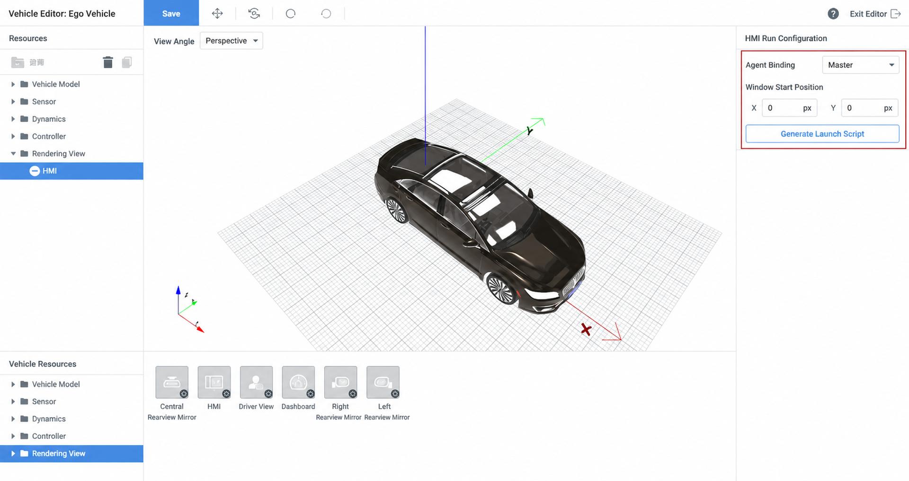Viewport: 909px width, 481px height.
Task: Expand Controller in Vehicle Resources
Action: click(x=13, y=436)
